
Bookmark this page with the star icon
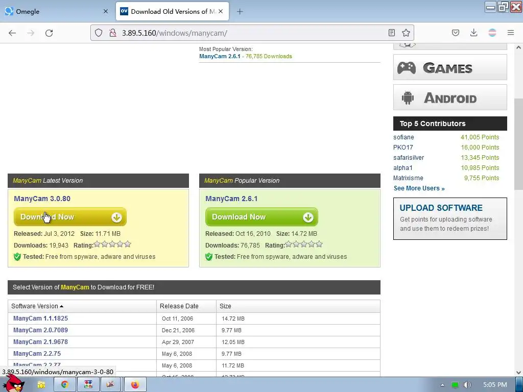(406, 33)
